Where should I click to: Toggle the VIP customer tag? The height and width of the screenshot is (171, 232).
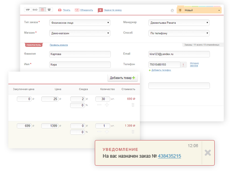click(x=27, y=10)
